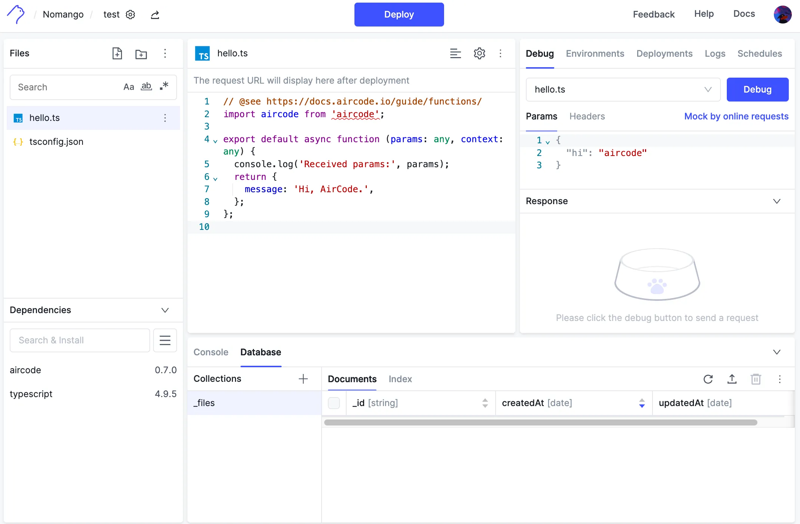Click the trash icon in Documents toolbar
Viewport: 800px width, 524px height.
(756, 379)
